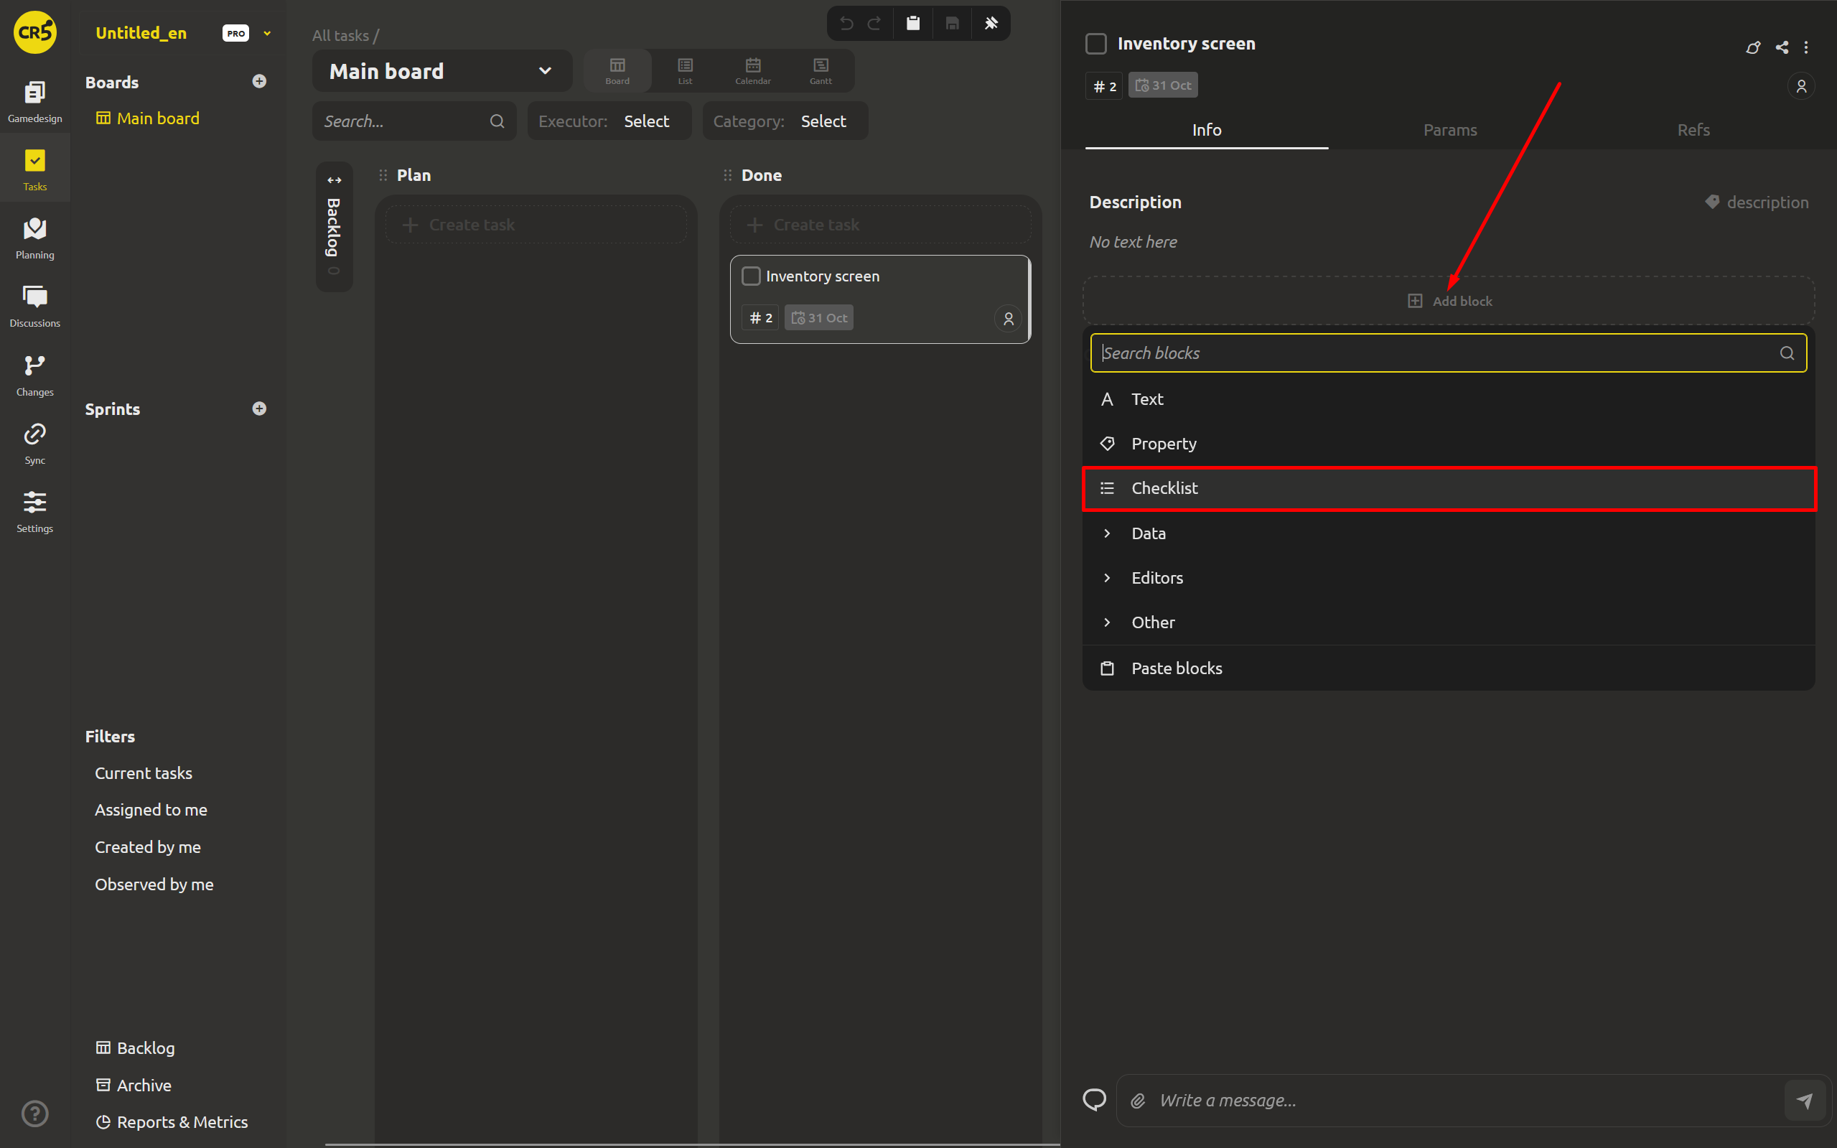Expand the Data block group
The height and width of the screenshot is (1148, 1837).
[1449, 533]
